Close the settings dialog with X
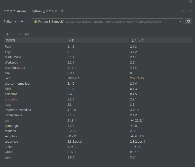 coord(191,2)
